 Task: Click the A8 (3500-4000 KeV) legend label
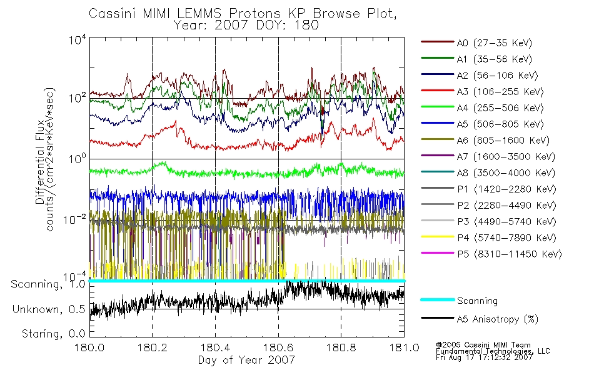(x=506, y=173)
